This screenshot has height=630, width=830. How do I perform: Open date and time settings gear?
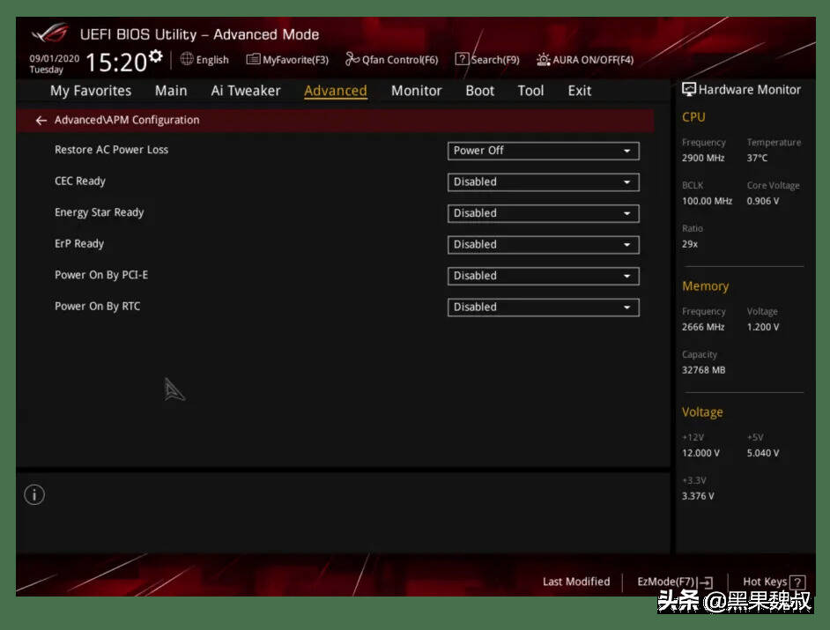coord(156,56)
